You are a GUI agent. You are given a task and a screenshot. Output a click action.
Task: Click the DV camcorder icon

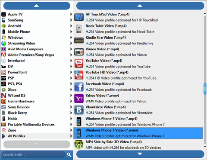(3, 67)
